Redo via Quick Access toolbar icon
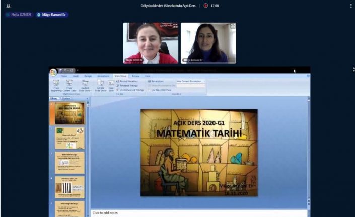 [72, 70]
